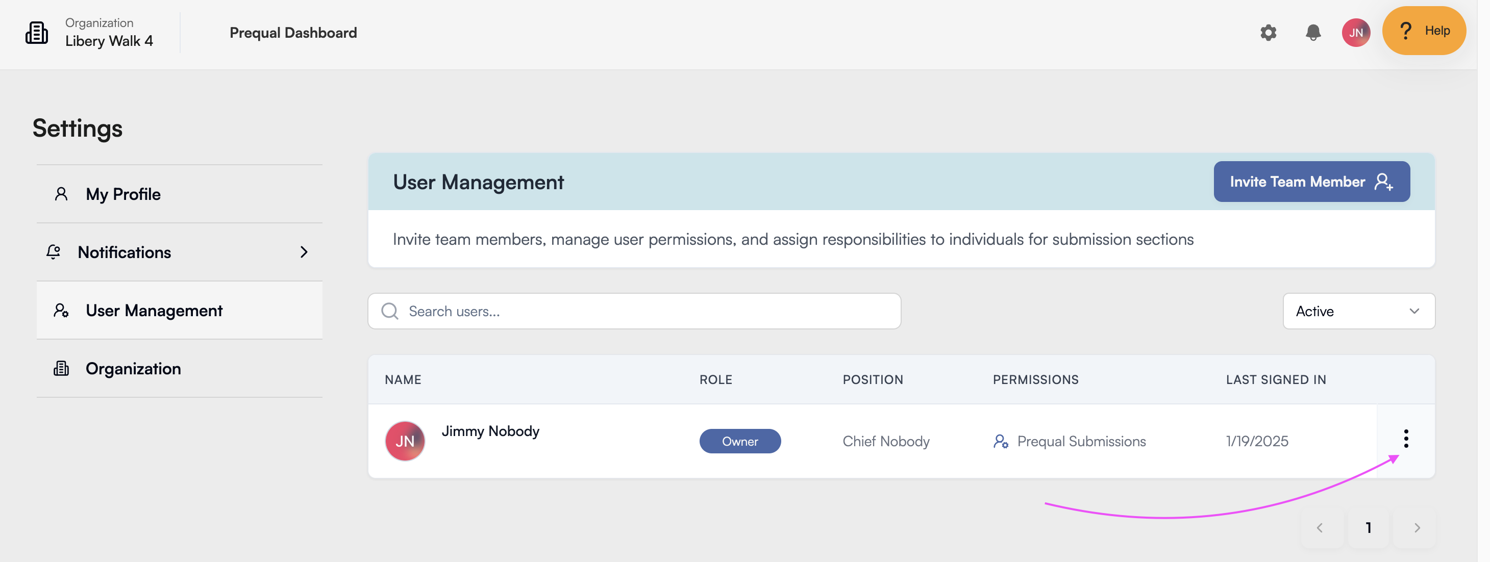
Task: Open notifications bell in header
Action: pos(1313,32)
